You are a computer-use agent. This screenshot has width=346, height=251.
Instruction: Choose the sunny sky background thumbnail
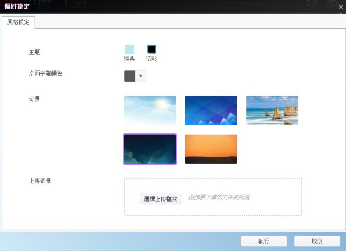(150, 110)
